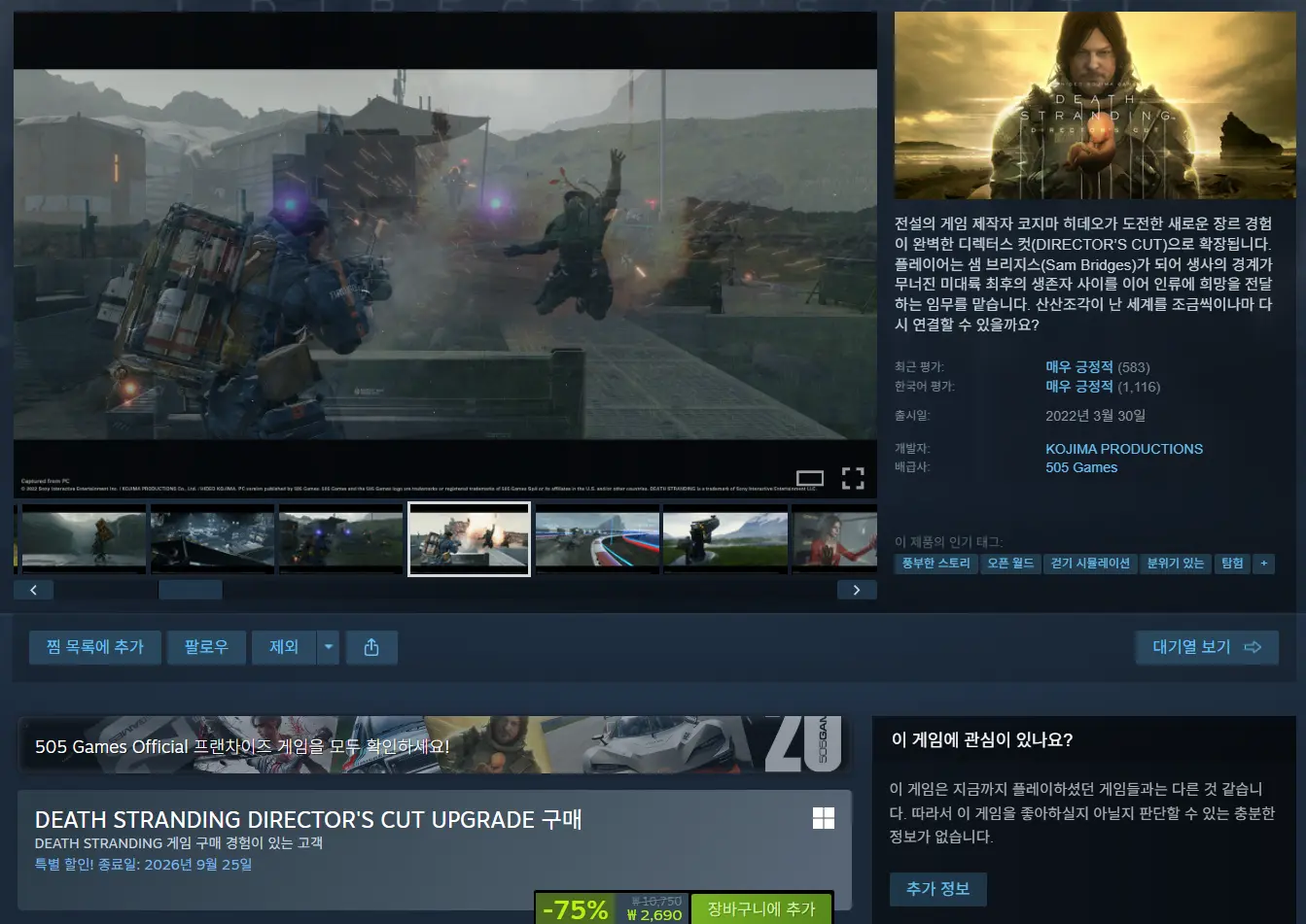
Task: Click the Windows platform icon
Action: (x=823, y=818)
